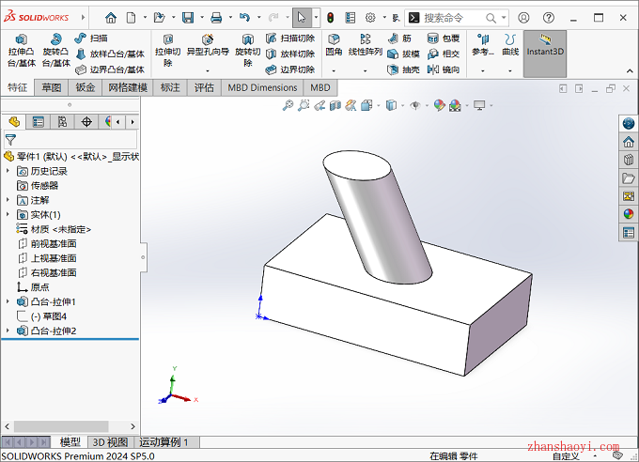Click the Zoom to Fit view icon
The height and width of the screenshot is (462, 639).
(x=288, y=106)
